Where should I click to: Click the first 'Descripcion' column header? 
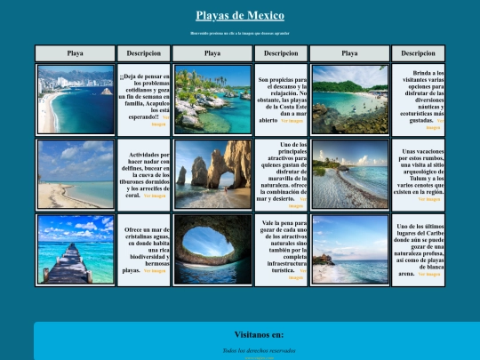click(x=144, y=53)
